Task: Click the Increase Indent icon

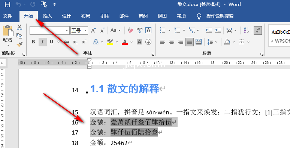Action: 218,30
